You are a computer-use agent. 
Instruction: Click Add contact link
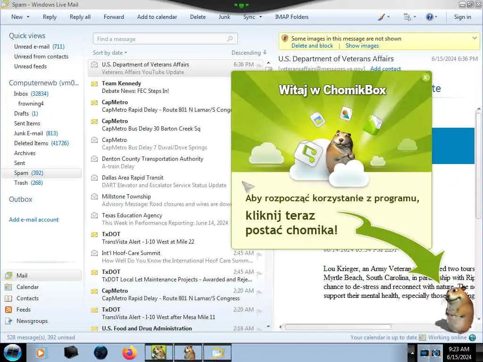pos(385,69)
